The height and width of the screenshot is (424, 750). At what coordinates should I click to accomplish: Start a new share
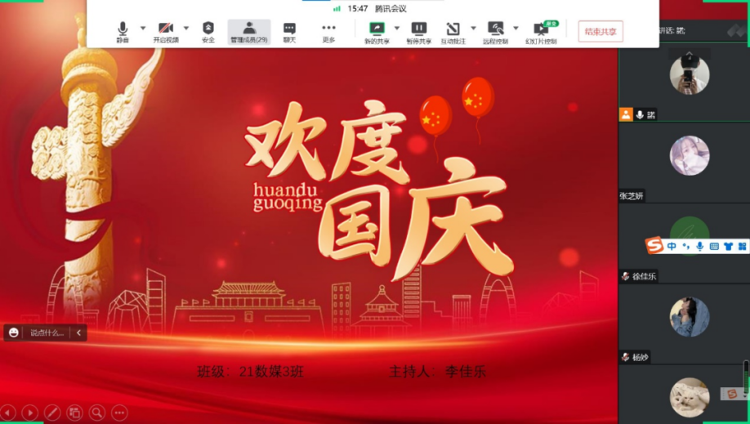point(377,32)
